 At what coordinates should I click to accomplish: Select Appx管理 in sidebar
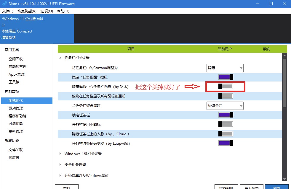[17, 74]
